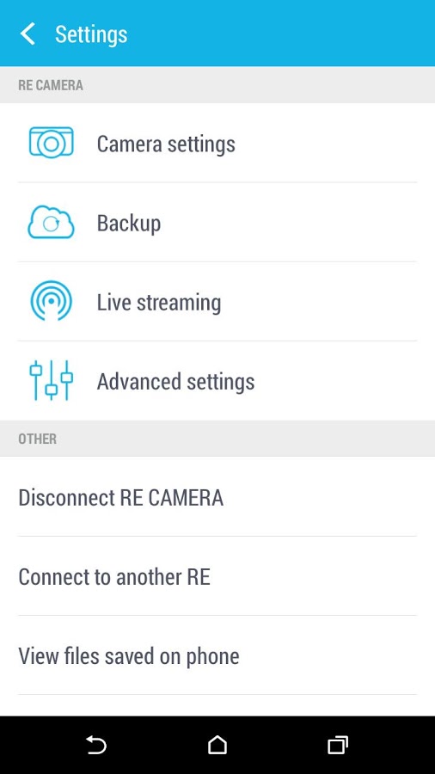This screenshot has height=774, width=435.
Task: Open the Backup menu entry
Action: 129,223
